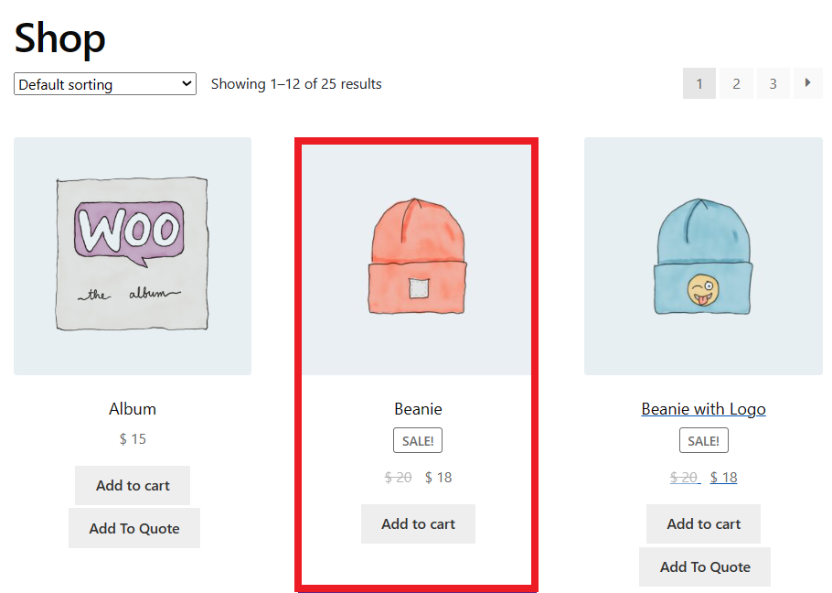Open the Album product image
The height and width of the screenshot is (593, 832).
pyautogui.click(x=132, y=256)
